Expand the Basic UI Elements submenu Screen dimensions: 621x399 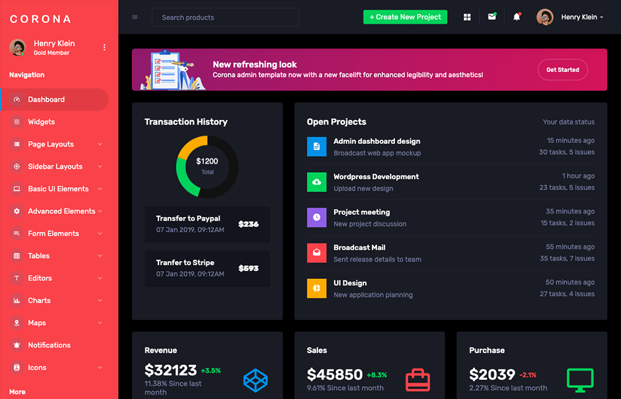click(59, 189)
